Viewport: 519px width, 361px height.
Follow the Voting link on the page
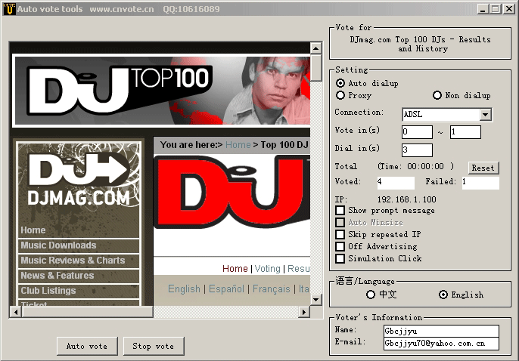pos(267,269)
